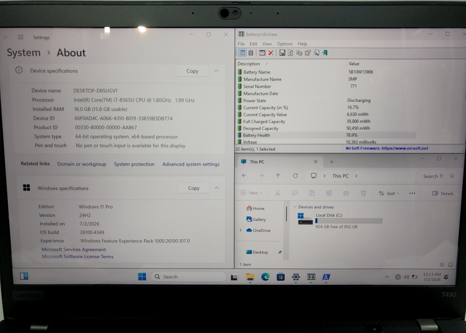
Task: Open the View menu in BatteryInfoView
Action: (x=267, y=44)
